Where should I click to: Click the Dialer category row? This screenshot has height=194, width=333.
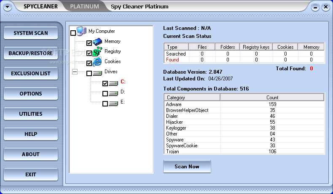[x=244, y=116]
